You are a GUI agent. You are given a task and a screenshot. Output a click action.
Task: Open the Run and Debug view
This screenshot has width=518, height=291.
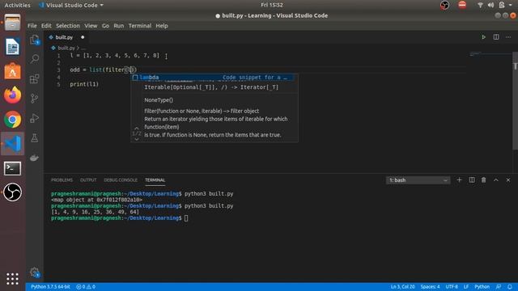coord(35,118)
